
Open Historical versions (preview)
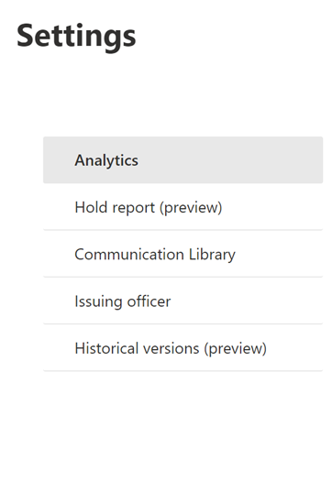(x=183, y=348)
